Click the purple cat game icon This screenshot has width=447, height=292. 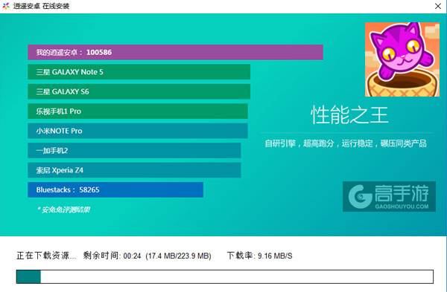click(402, 59)
